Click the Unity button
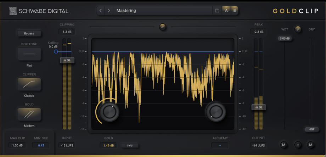This screenshot has width=326, height=157. point(130,145)
